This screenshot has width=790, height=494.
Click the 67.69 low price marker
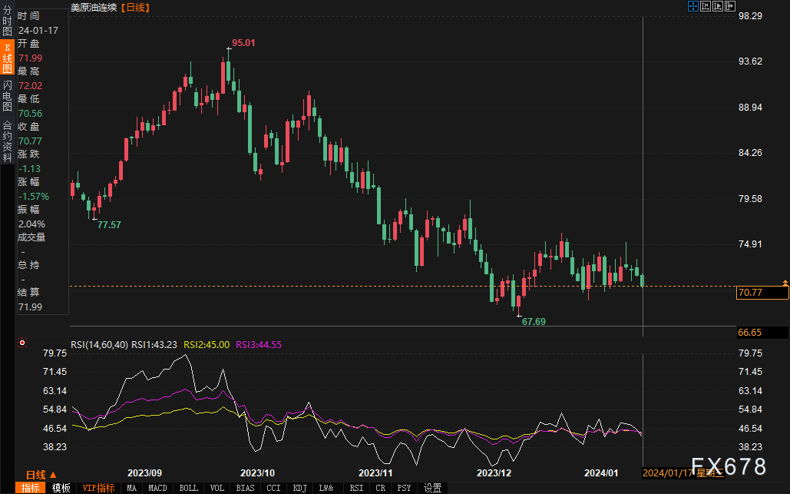pos(534,322)
